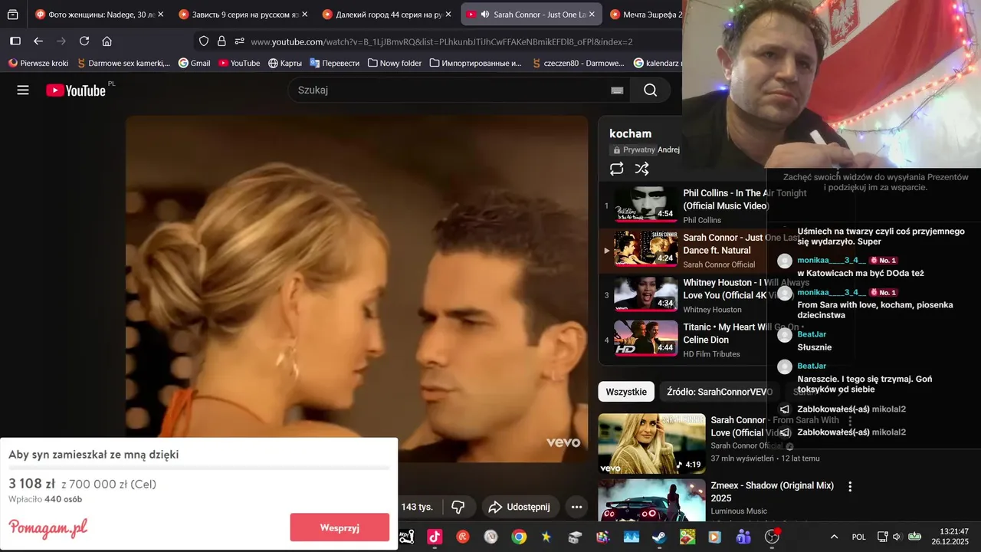Toggle loop playlist in kocham panel

[617, 169]
